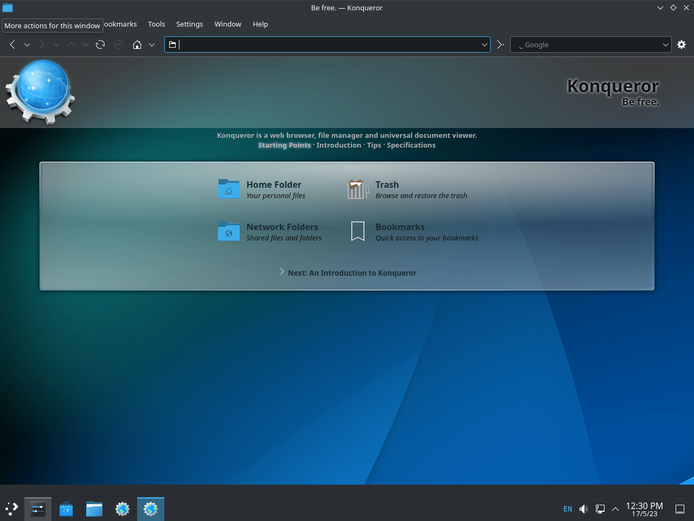Open the Specifications link
The height and width of the screenshot is (521, 694).
click(x=411, y=145)
